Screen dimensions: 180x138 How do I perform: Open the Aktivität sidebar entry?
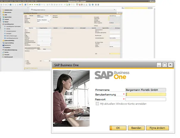tap(8, 29)
